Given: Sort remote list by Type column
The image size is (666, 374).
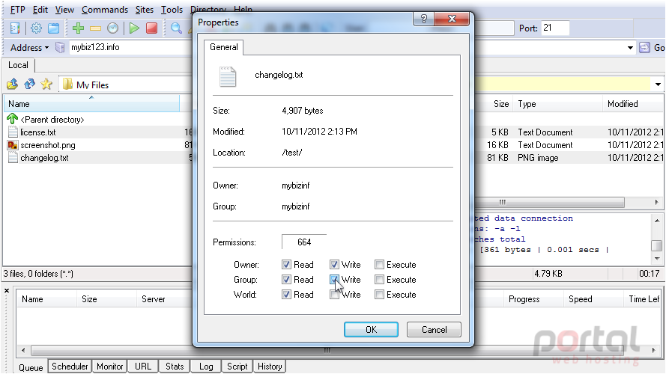Looking at the screenshot, I should pos(557,104).
